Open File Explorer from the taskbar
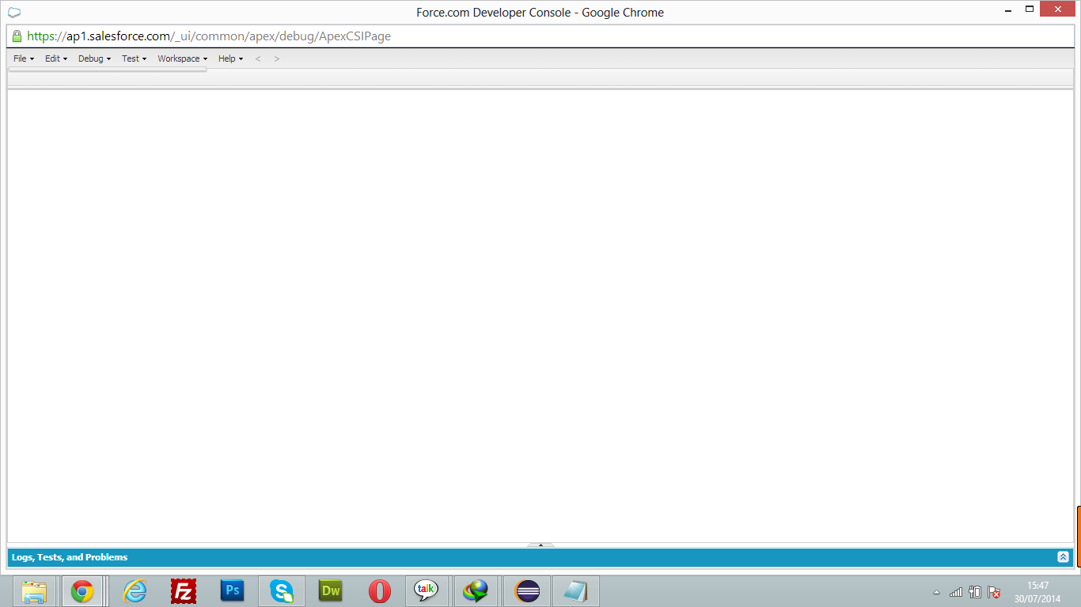 point(34,591)
